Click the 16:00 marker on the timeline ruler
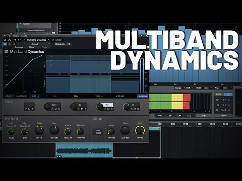The width and height of the screenshot is (242, 181). 172,124
